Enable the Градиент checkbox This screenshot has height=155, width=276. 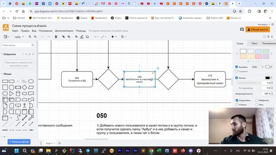tap(237, 71)
